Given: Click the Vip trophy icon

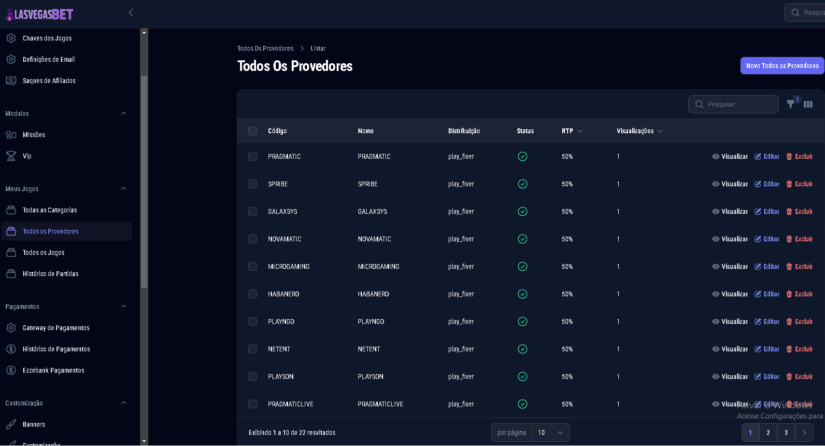Looking at the screenshot, I should pyautogui.click(x=11, y=156).
